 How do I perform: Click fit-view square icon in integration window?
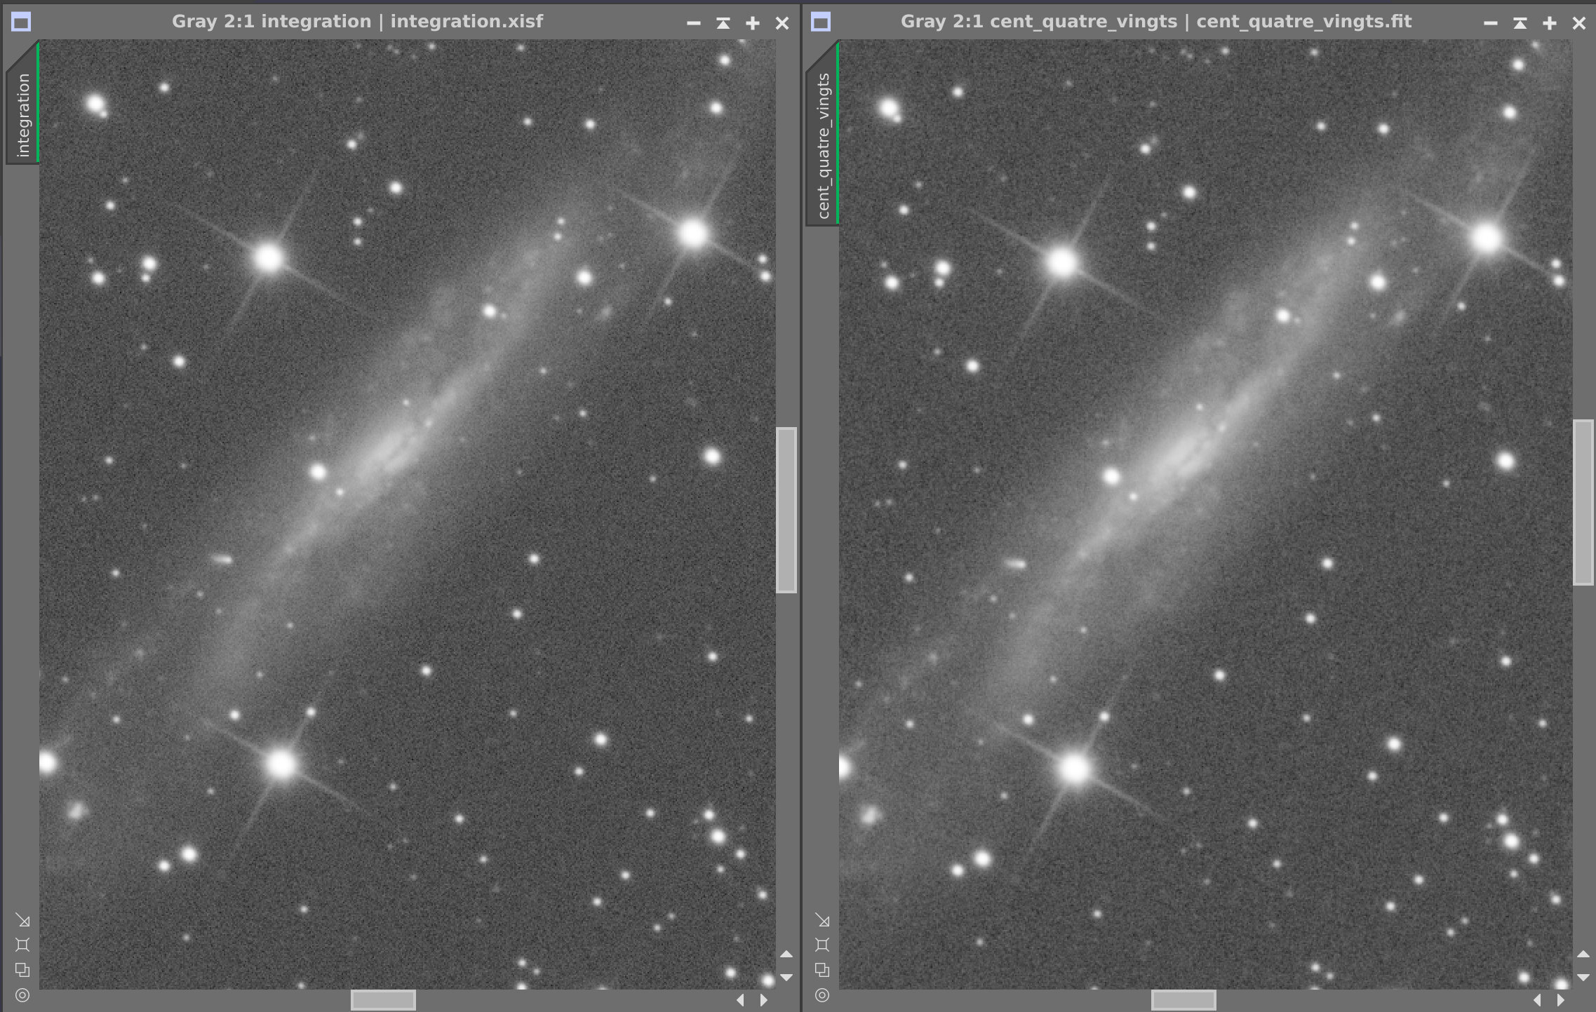(22, 945)
